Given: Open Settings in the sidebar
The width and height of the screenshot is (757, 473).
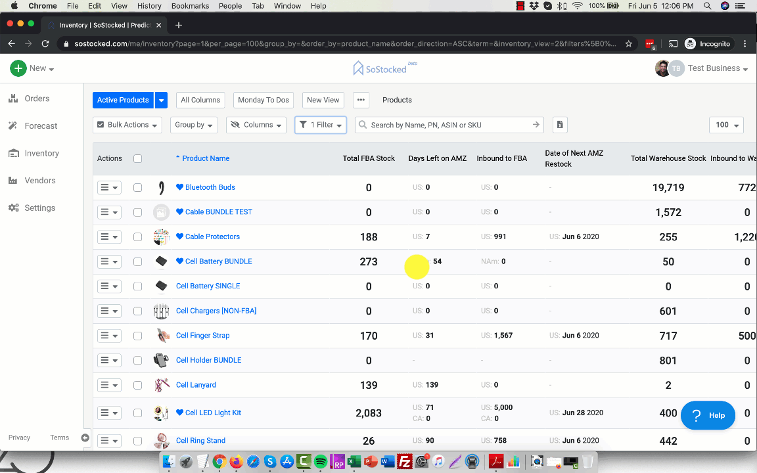Looking at the screenshot, I should [x=32, y=208].
